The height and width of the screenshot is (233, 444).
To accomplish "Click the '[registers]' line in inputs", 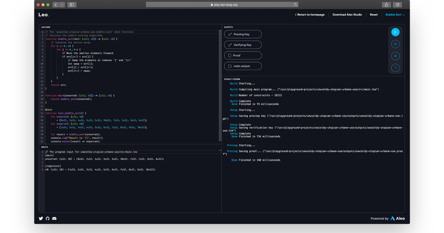I will (x=53, y=166).
